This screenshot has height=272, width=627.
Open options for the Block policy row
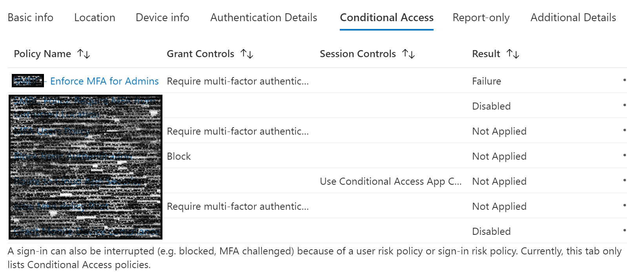click(x=623, y=155)
